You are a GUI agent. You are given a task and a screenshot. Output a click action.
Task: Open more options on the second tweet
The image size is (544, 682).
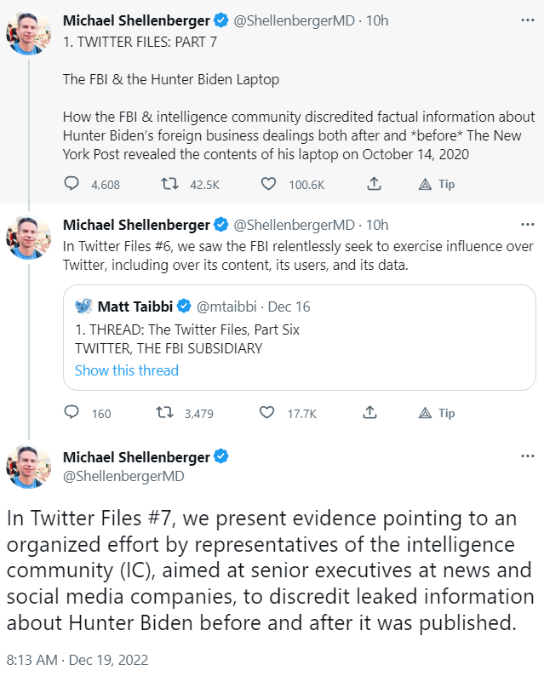528,225
